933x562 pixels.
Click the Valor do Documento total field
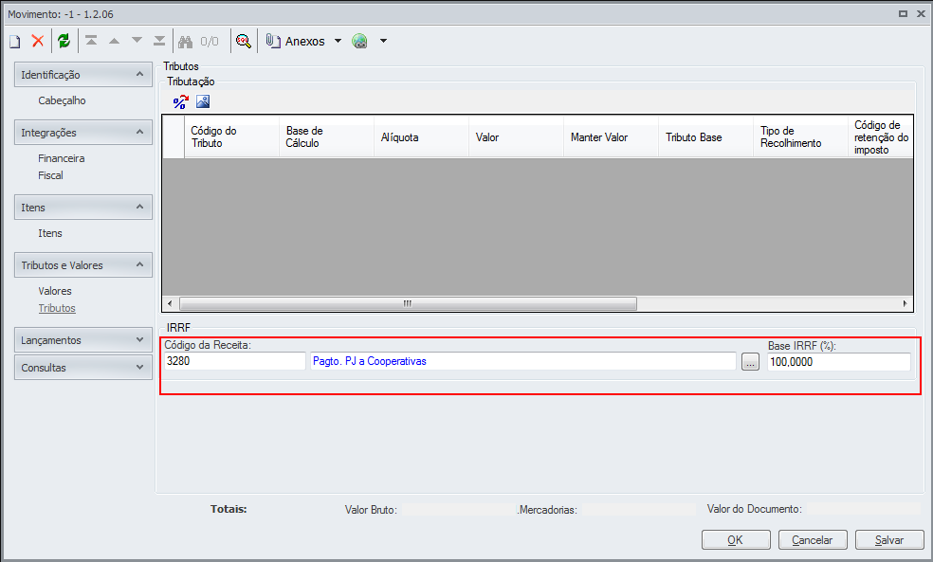click(x=864, y=509)
